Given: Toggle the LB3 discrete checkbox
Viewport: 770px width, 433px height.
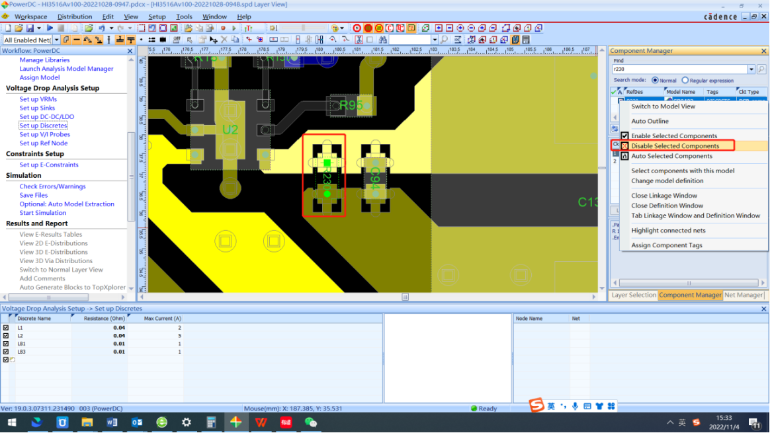Looking at the screenshot, I should click(6, 352).
